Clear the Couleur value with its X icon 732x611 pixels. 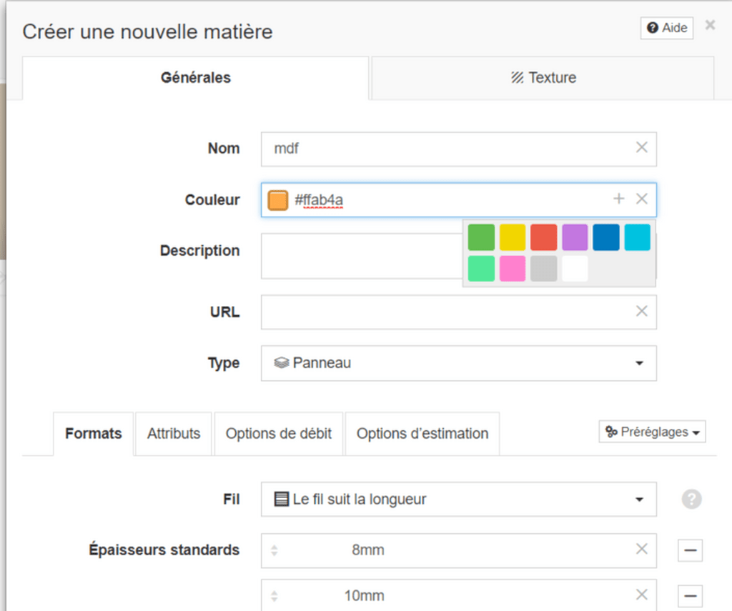tap(641, 199)
